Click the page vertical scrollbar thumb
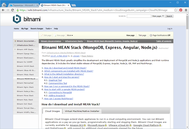Screen dimensions: 189x129 [187, 22]
